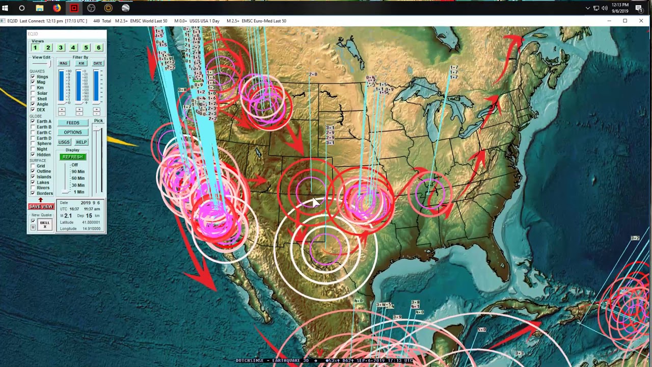The width and height of the screenshot is (652, 367).
Task: Enable the Shell checkbox
Action: [33, 99]
